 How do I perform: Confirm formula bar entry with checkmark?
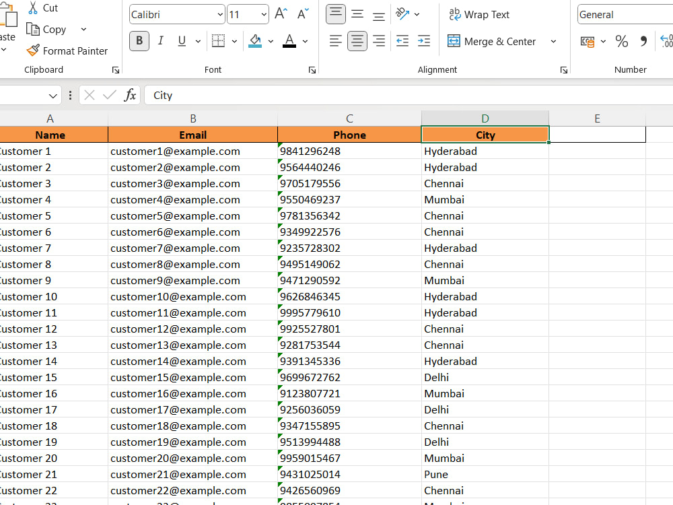pyautogui.click(x=110, y=95)
